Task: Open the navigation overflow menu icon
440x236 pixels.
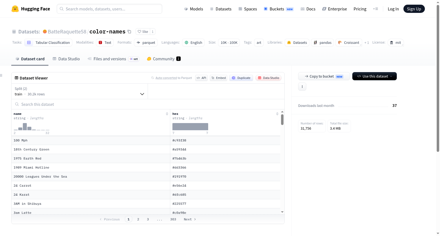Action: [x=375, y=9]
